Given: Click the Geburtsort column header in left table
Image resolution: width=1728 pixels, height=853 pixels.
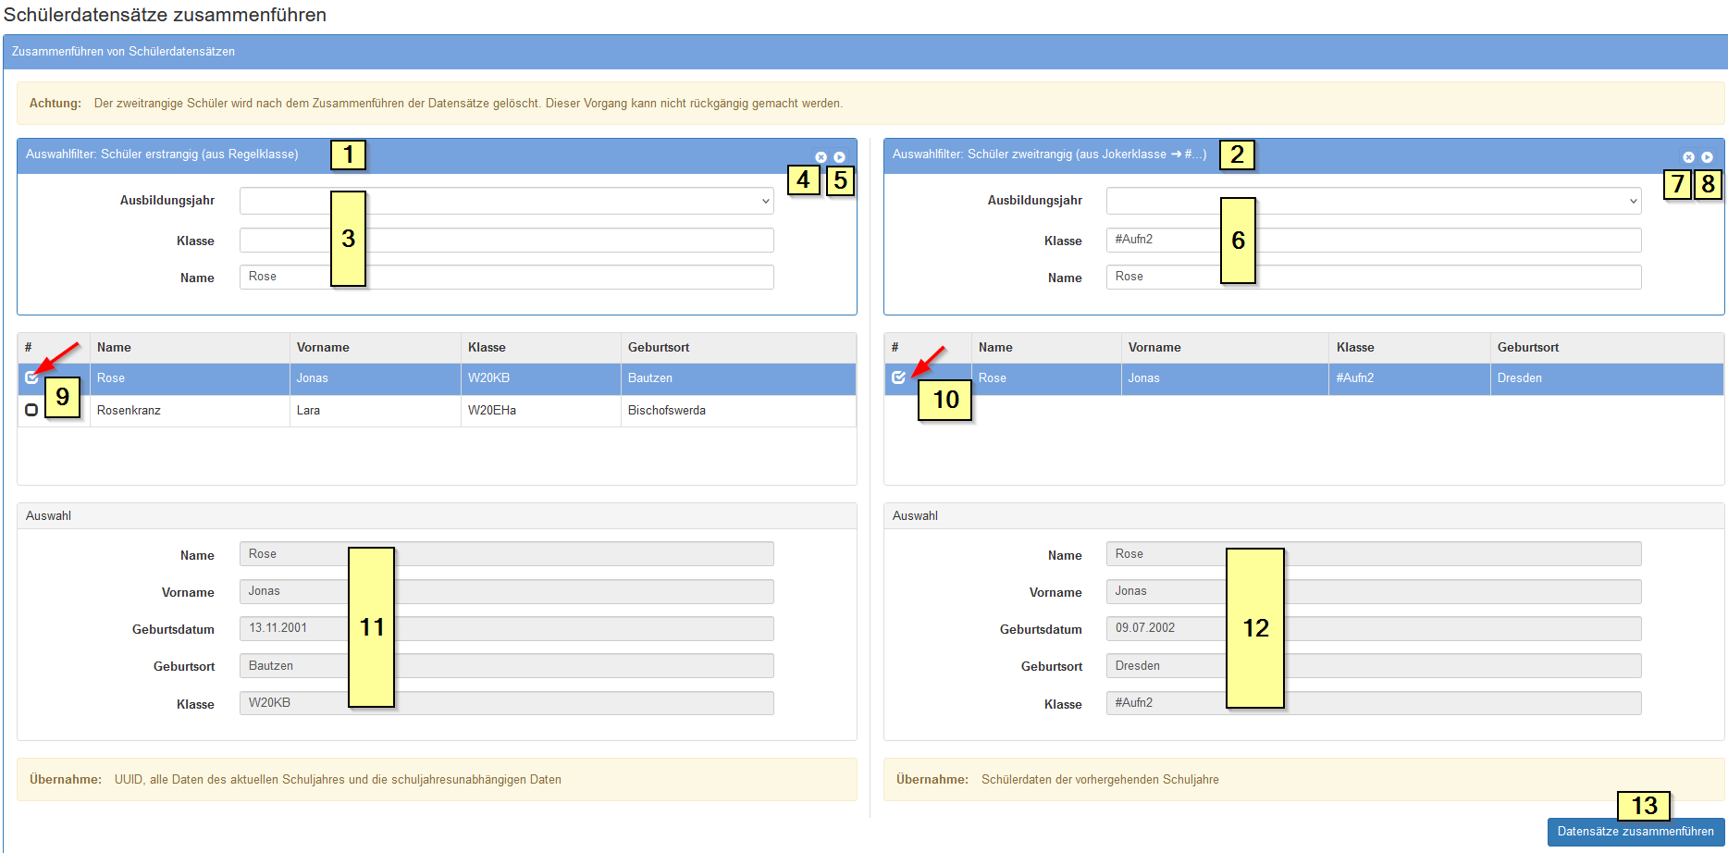Looking at the screenshot, I should click(x=659, y=348).
